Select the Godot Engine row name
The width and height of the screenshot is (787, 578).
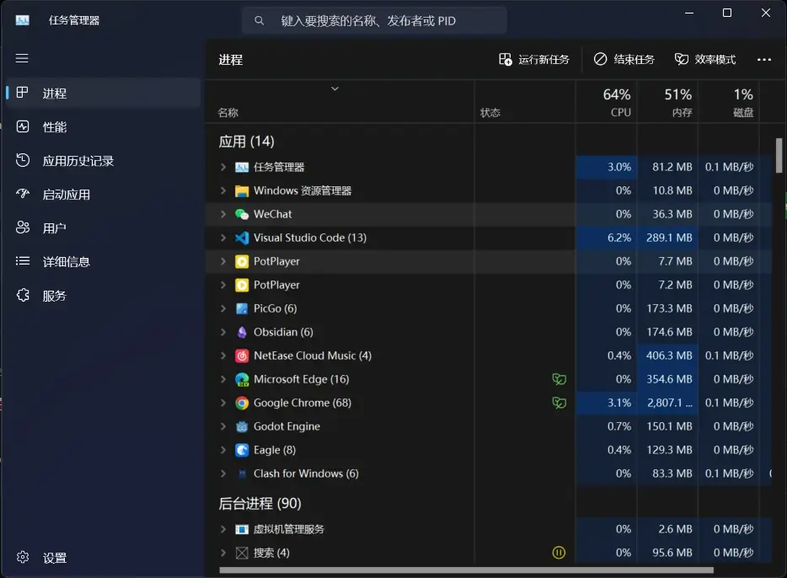(x=286, y=426)
